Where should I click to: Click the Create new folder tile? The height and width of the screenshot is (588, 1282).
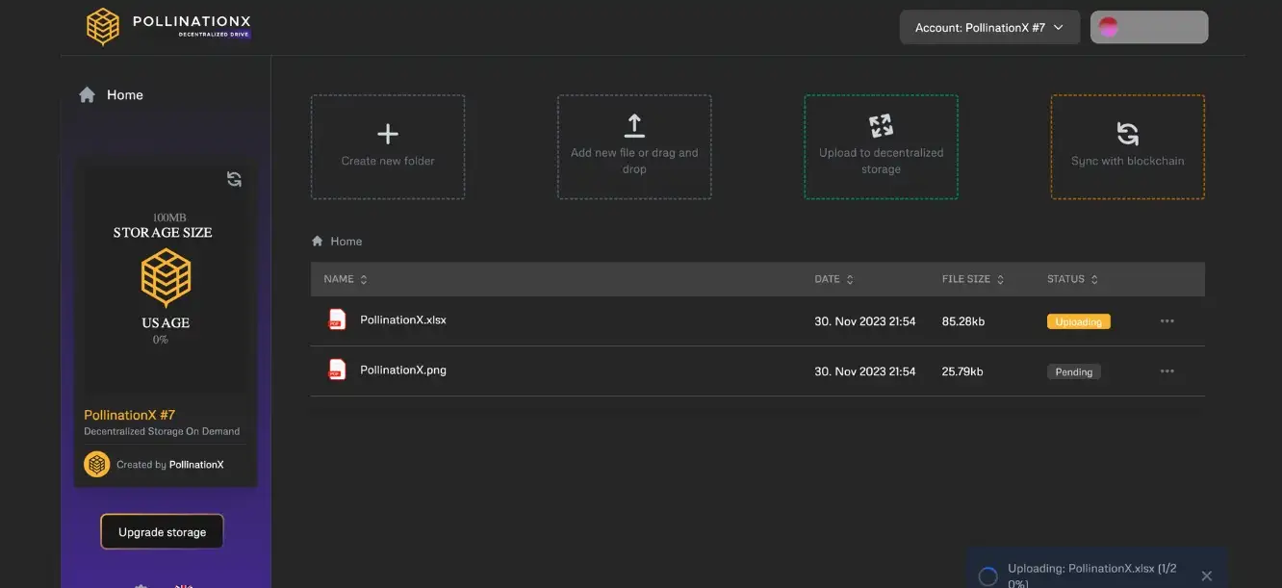(388, 147)
